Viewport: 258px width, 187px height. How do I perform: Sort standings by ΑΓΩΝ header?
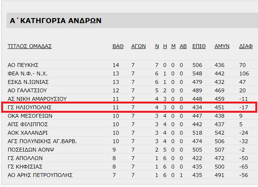point(138,46)
